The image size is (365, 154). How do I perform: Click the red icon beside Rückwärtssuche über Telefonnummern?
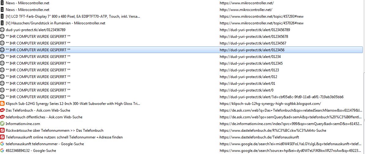click(2, 131)
